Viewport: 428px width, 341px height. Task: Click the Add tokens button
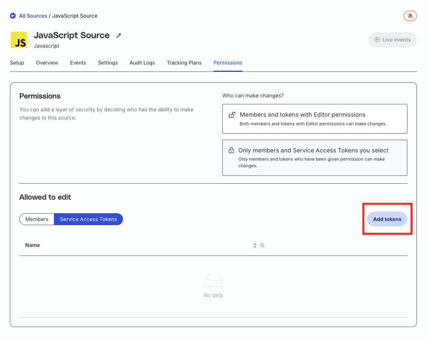pyautogui.click(x=387, y=219)
